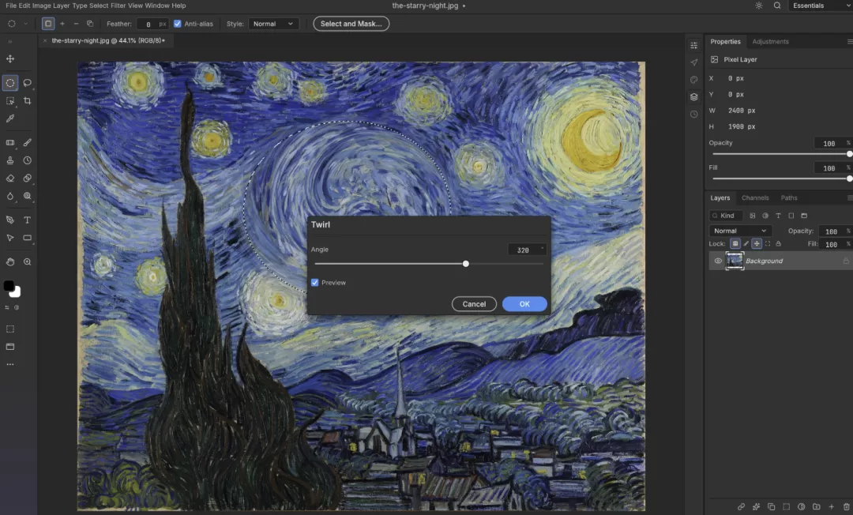This screenshot has width=853, height=515.
Task: Open the History panel clock icon
Action: [x=693, y=115]
